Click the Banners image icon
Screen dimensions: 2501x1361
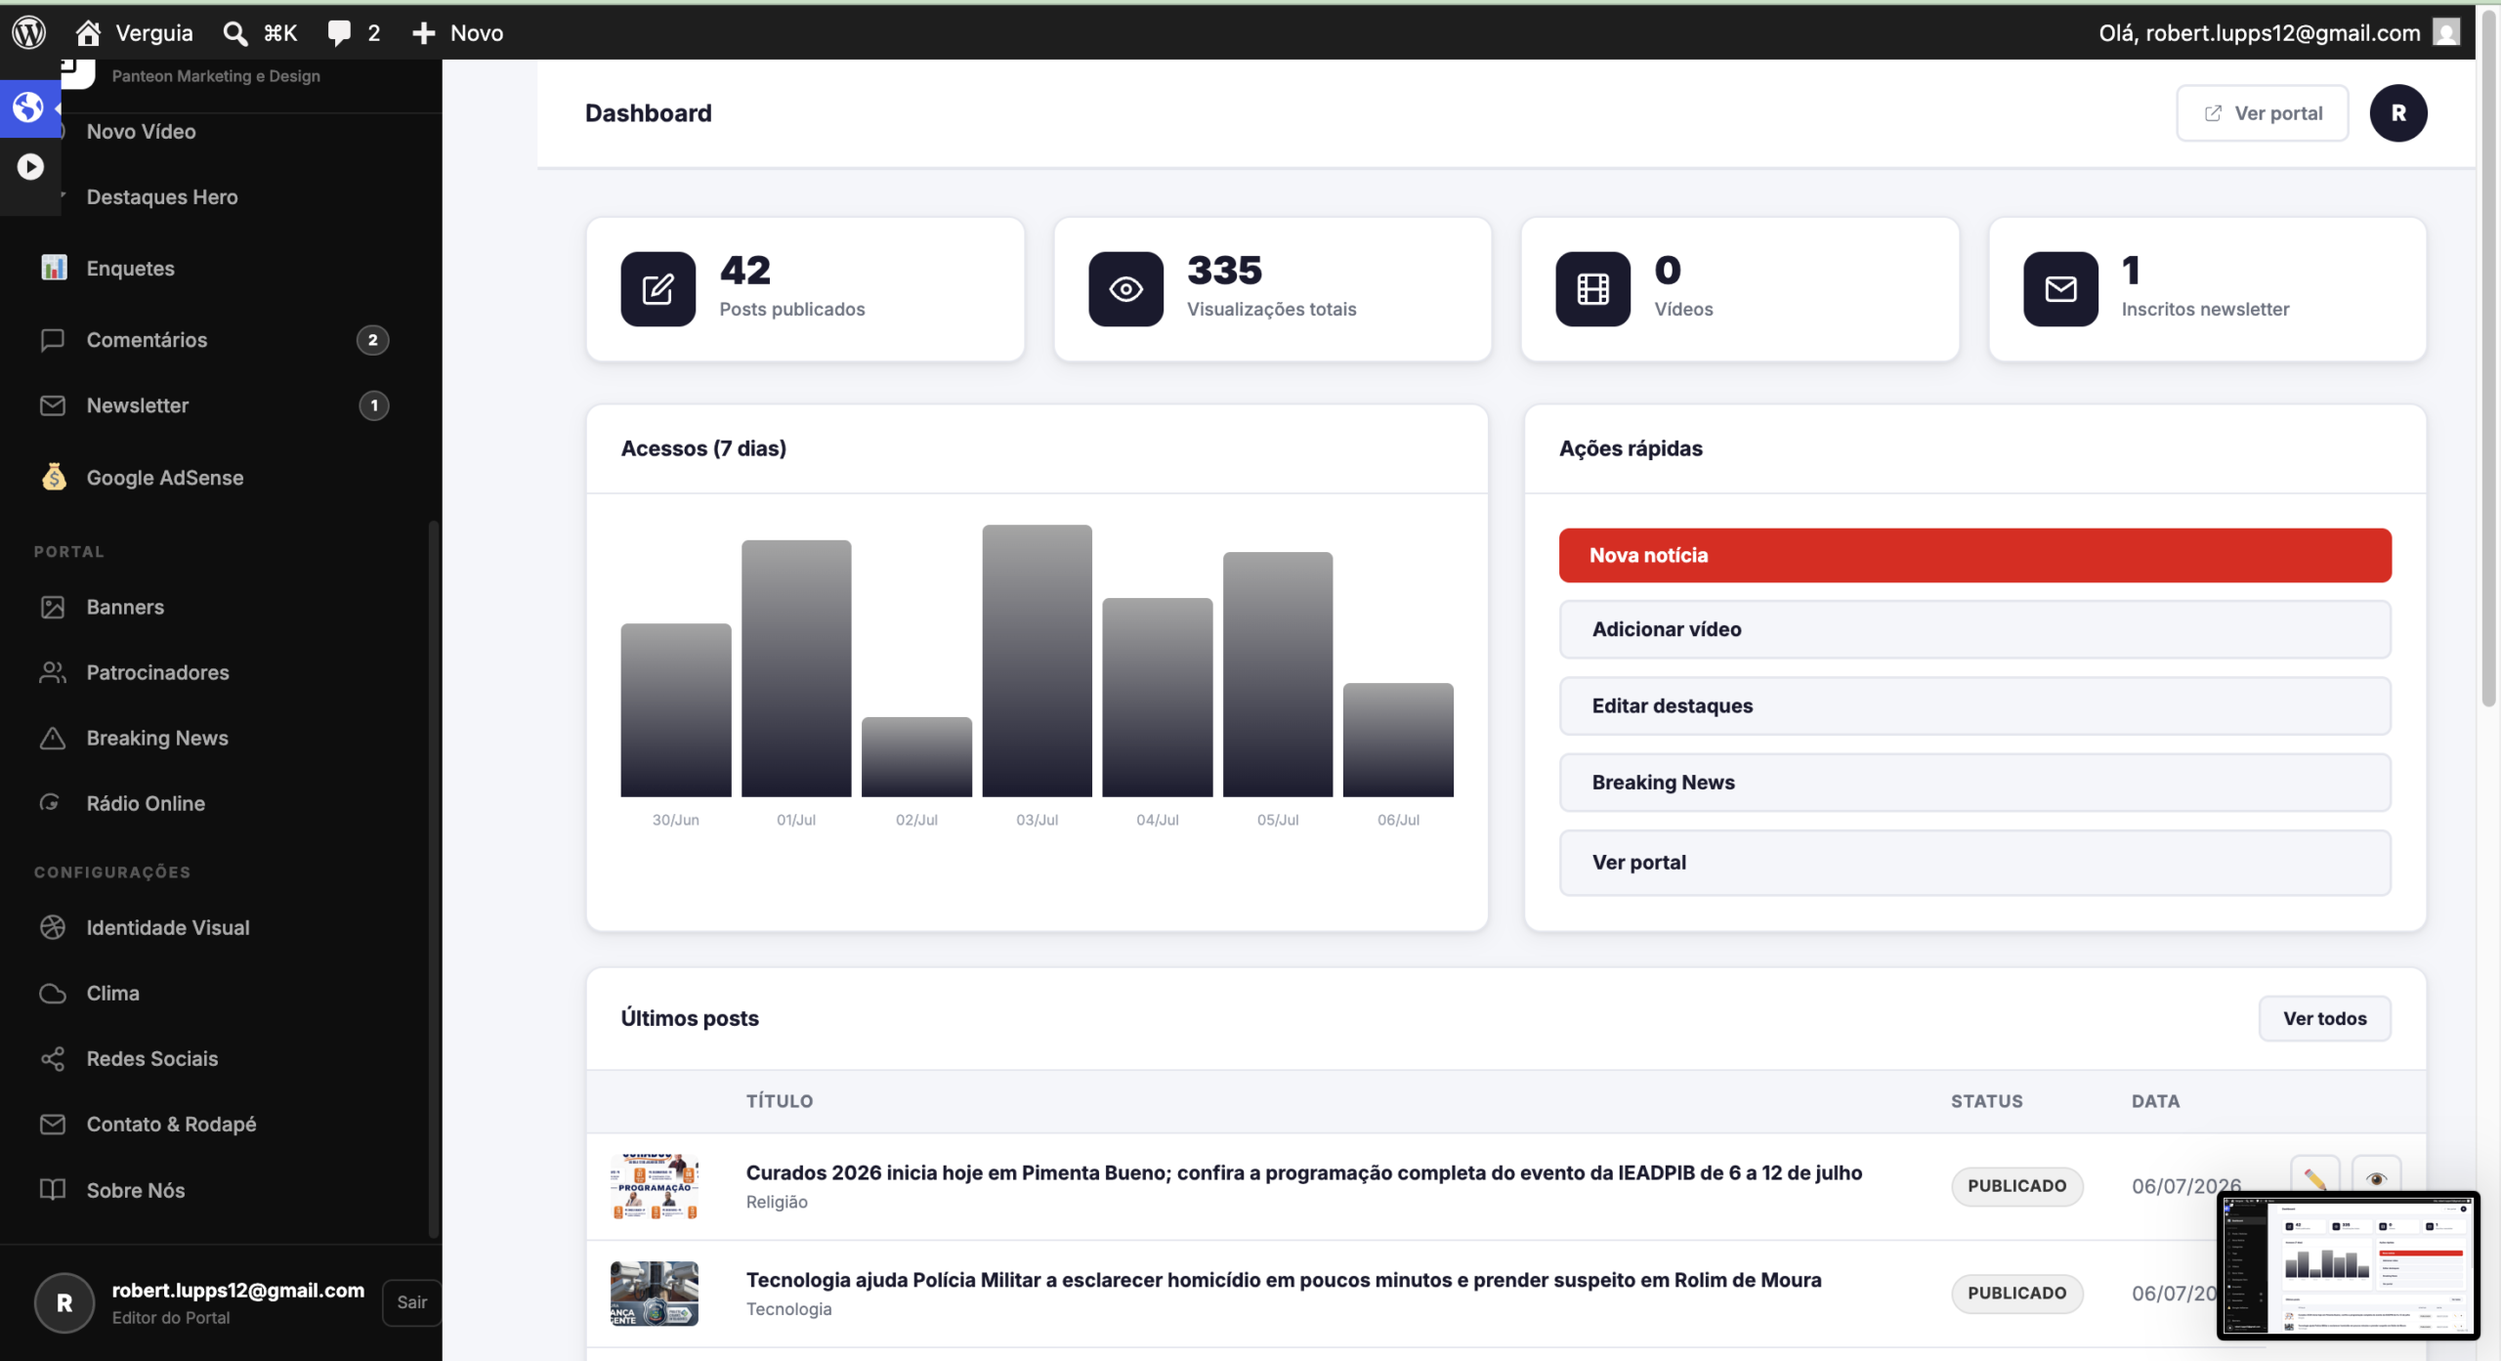(53, 607)
